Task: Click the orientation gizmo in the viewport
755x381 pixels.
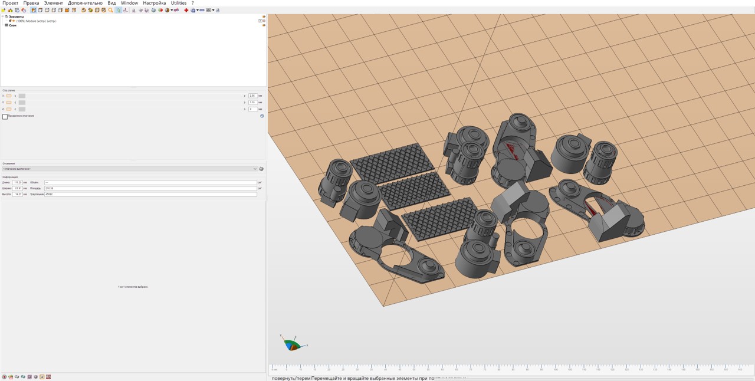Action: coord(291,344)
